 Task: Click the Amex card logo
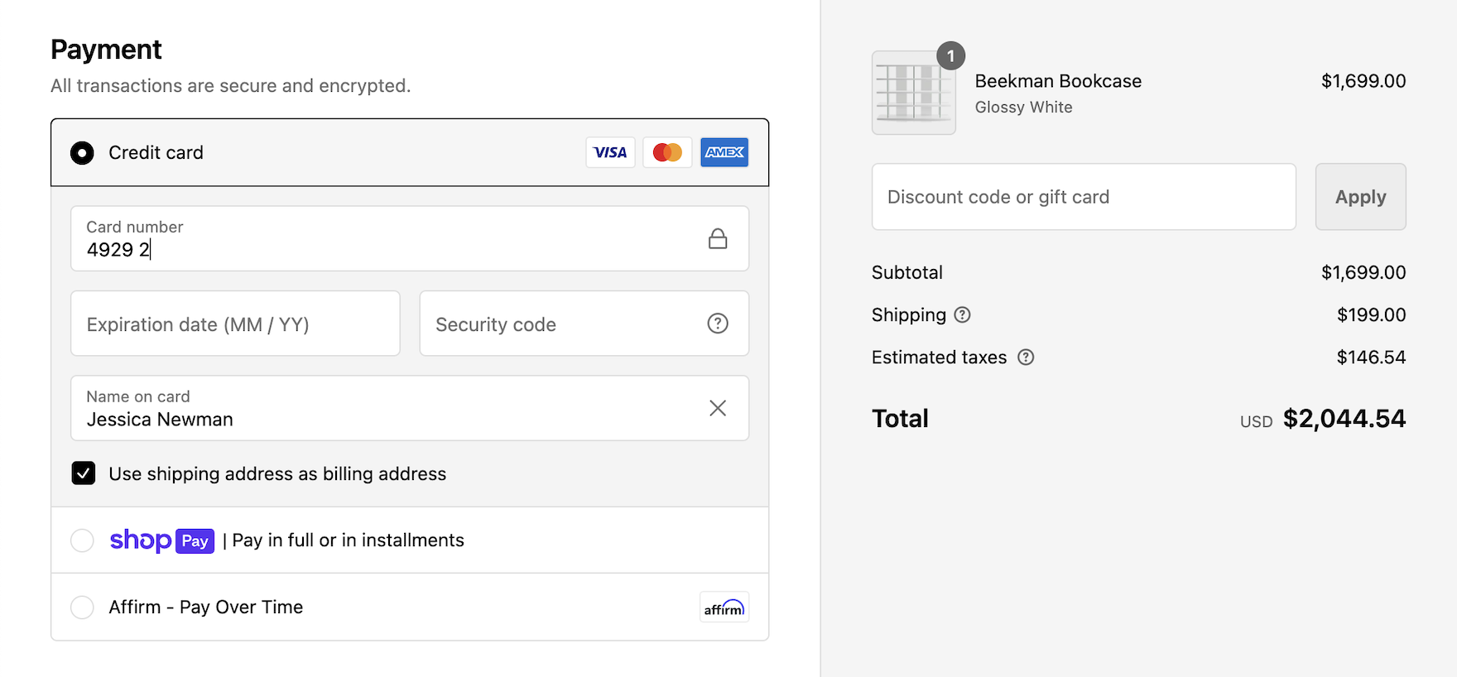pos(724,152)
